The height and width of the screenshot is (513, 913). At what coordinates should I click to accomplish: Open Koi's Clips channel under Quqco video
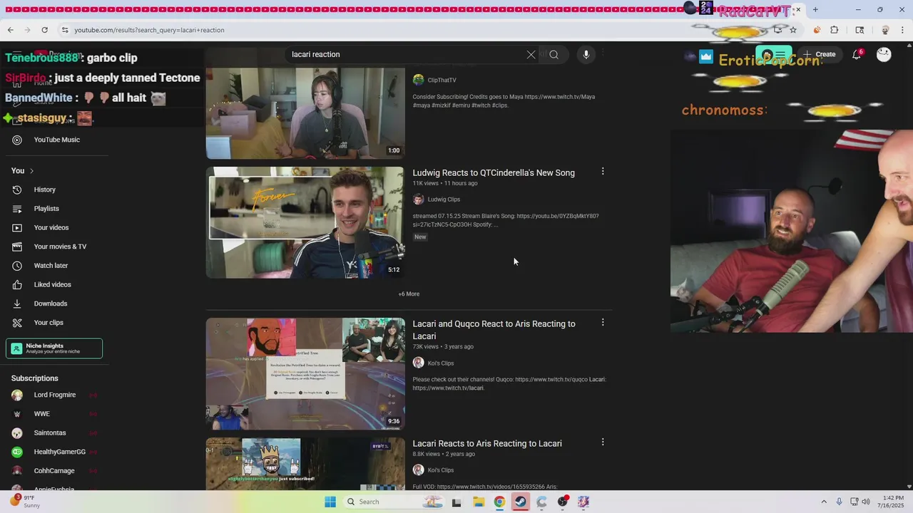(x=441, y=363)
